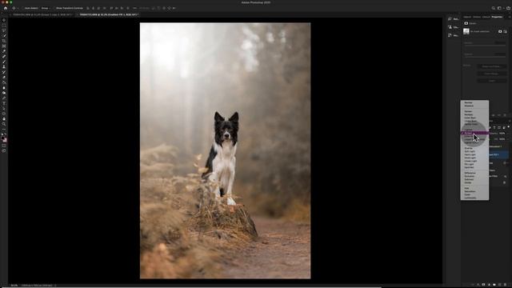
Task: Open the layer Opacity dropdown showing 100%
Action: click(x=502, y=134)
